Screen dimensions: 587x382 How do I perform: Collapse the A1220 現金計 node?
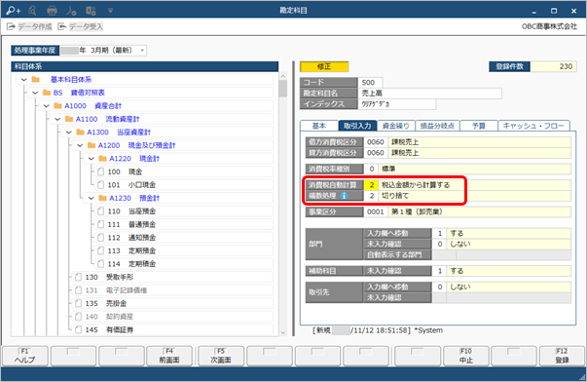click(92, 159)
